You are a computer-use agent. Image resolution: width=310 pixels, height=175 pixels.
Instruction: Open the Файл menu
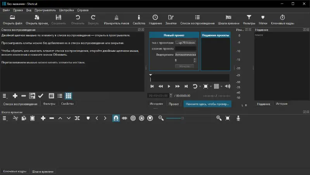tap(6, 10)
